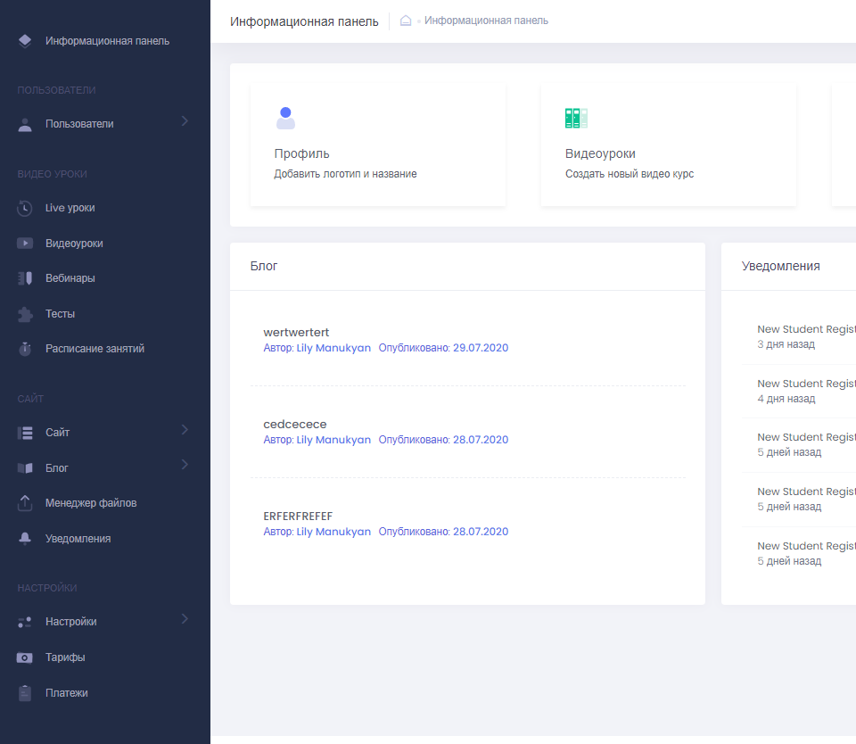Select the Тесты puzzle icon

25,313
